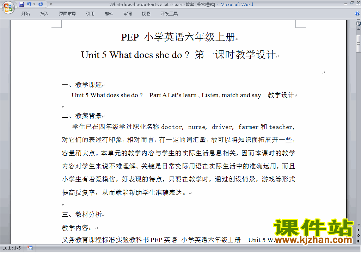This screenshot has height=253, width=361.
Task: Switch to the 开发工具 ribbon tab
Action: (x=169, y=14)
